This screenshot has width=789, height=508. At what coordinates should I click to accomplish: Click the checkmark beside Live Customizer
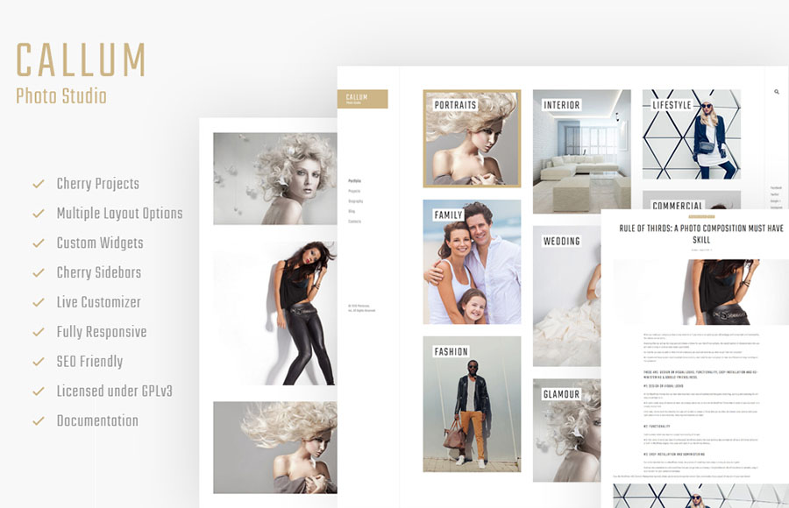39,303
